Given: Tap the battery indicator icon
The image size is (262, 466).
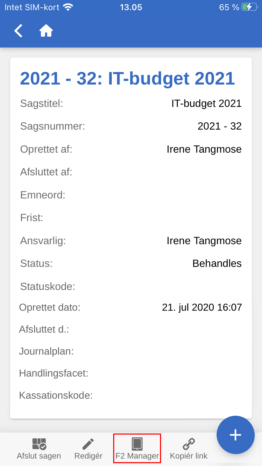Looking at the screenshot, I should pyautogui.click(x=251, y=7).
